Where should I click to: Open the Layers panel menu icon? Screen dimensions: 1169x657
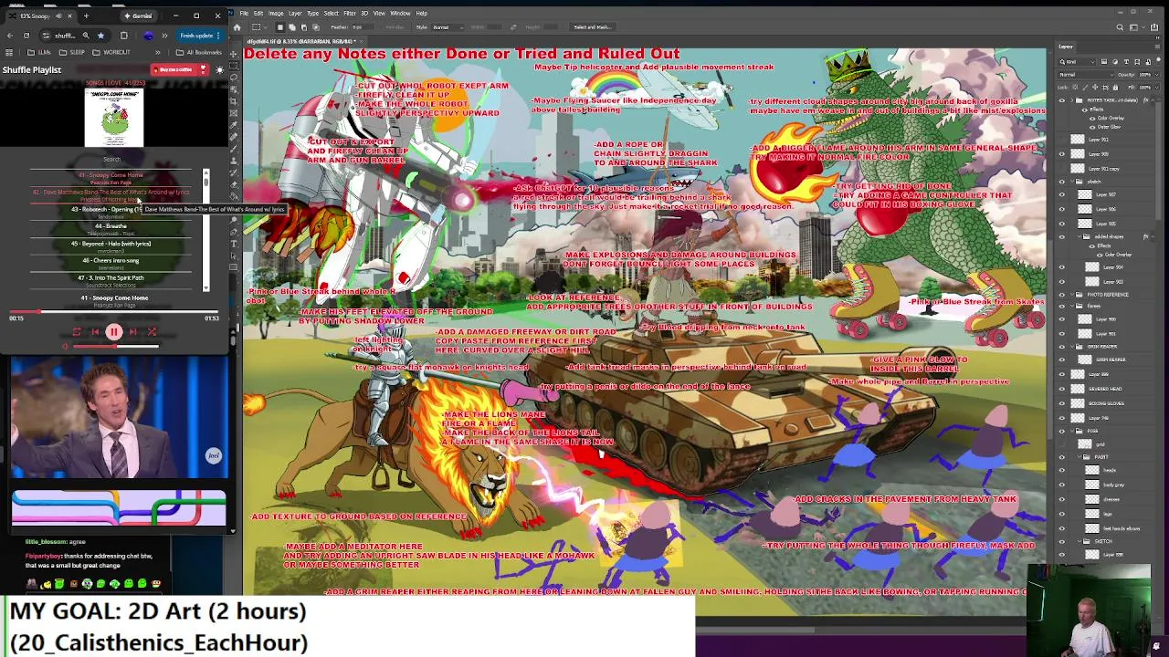click(x=1157, y=47)
